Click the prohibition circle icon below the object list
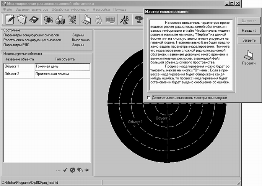This screenshot has height=186, width=262. (73, 170)
